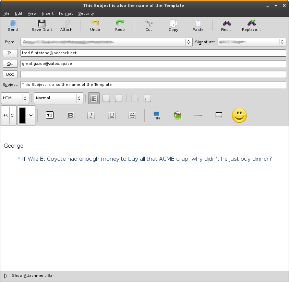Insert a horizontal rule line
This screenshot has height=282, width=289.
pos(198,115)
